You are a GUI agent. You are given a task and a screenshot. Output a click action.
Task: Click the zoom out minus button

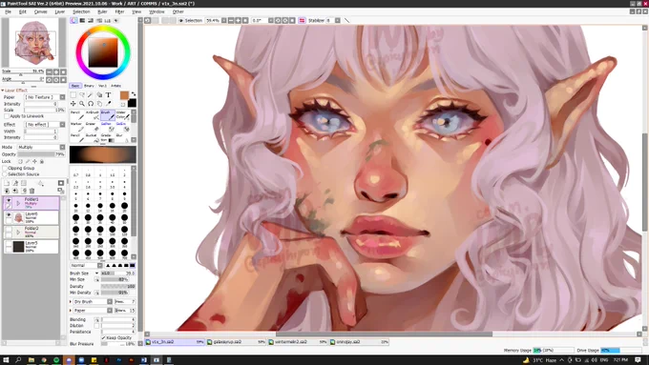coord(231,20)
